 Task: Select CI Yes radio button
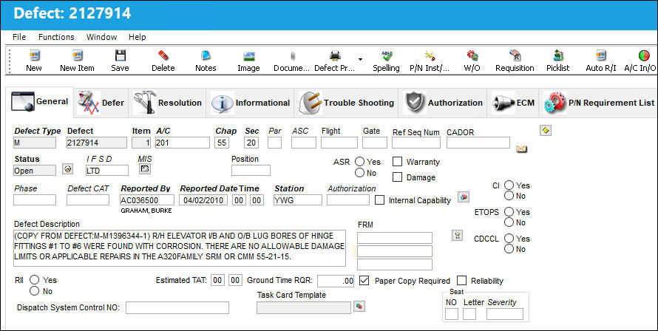point(509,185)
